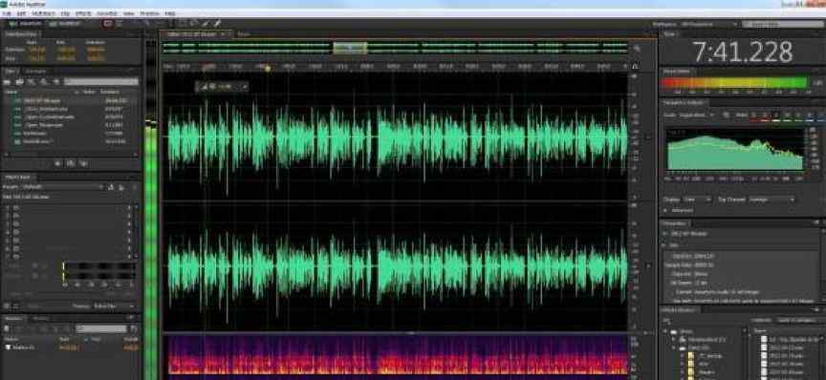Click the zoom icon beside the overview navigator
This screenshot has width=826, height=380.
[637, 49]
